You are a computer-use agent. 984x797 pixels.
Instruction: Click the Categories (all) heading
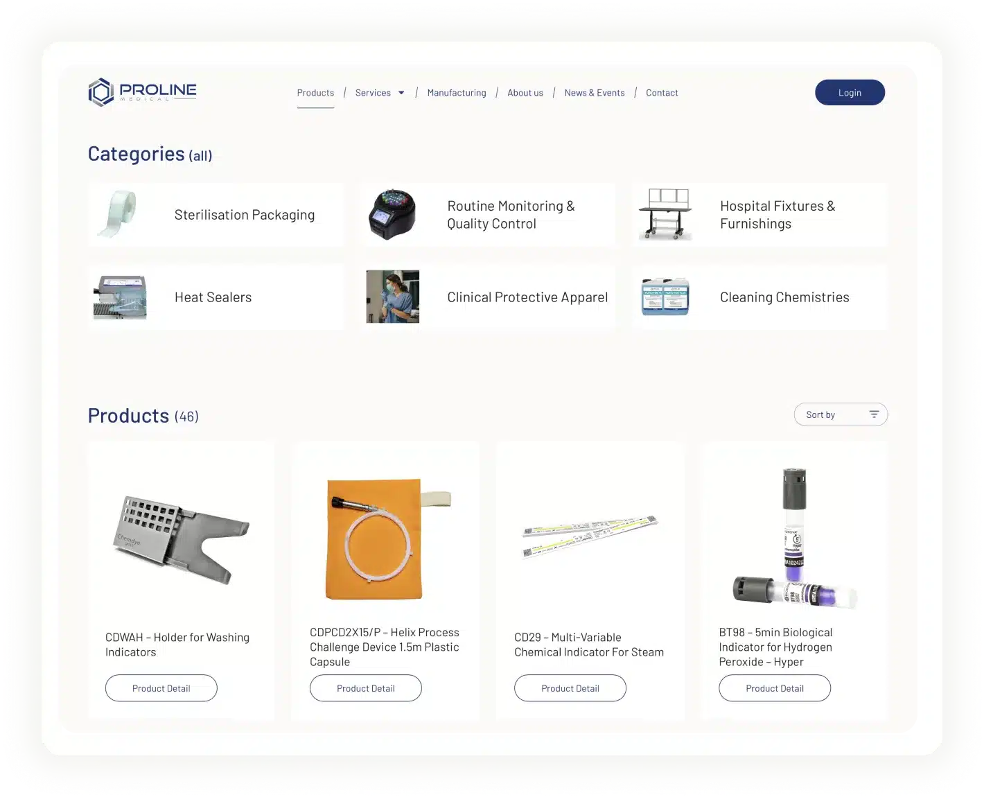click(x=150, y=154)
